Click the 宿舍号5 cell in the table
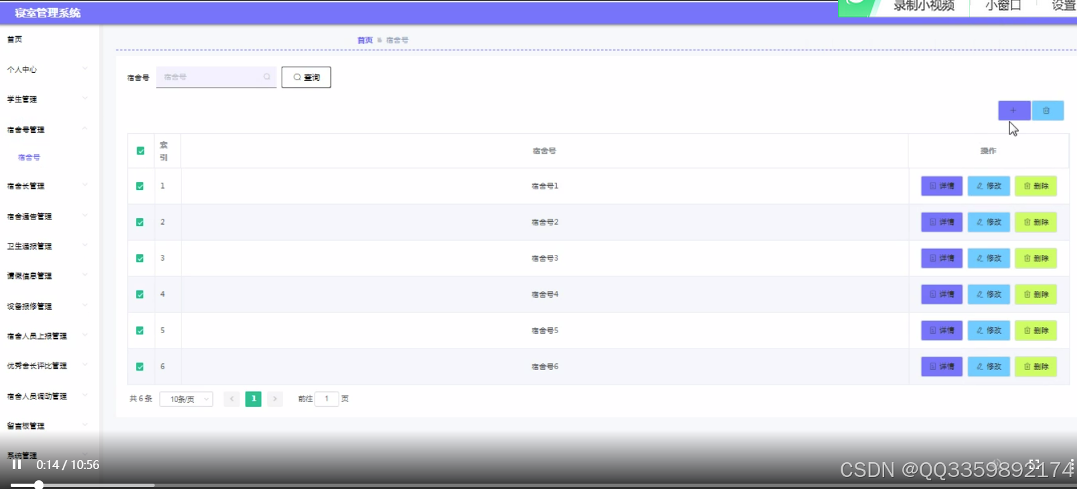 pos(545,330)
